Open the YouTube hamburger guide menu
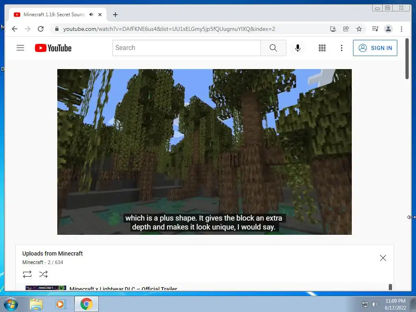 pos(20,48)
